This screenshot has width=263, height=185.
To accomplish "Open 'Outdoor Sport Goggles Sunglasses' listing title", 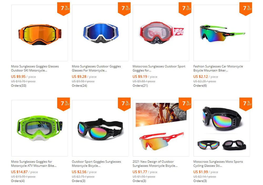I will 97,163.
